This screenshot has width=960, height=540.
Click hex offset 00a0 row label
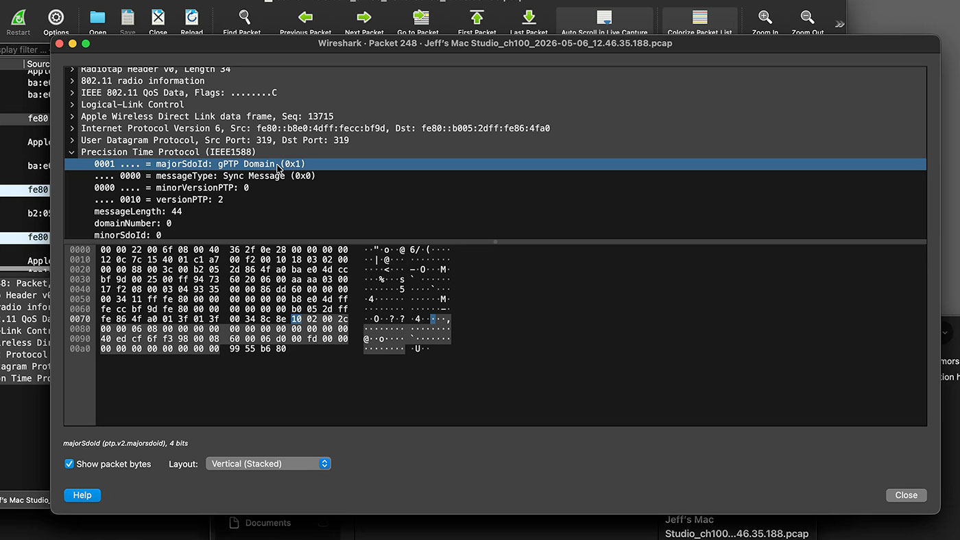[80, 349]
